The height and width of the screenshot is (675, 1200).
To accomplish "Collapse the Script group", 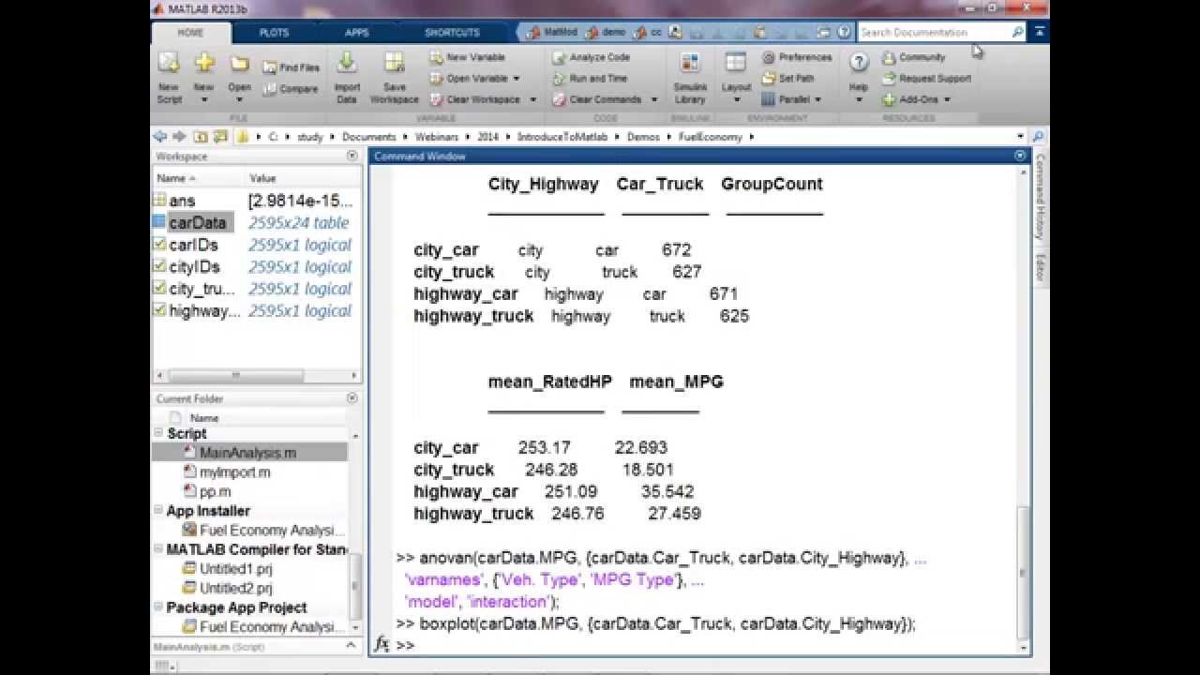I will pyautogui.click(x=159, y=433).
